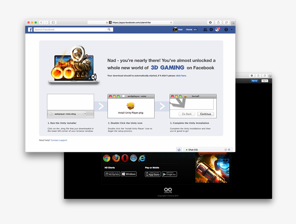296x224 pixels.
Task: Open downloads button in back window
Action: 252,76
